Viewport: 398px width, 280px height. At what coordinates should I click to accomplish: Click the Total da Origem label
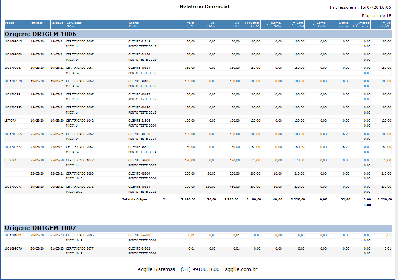pyautogui.click(x=135, y=199)
